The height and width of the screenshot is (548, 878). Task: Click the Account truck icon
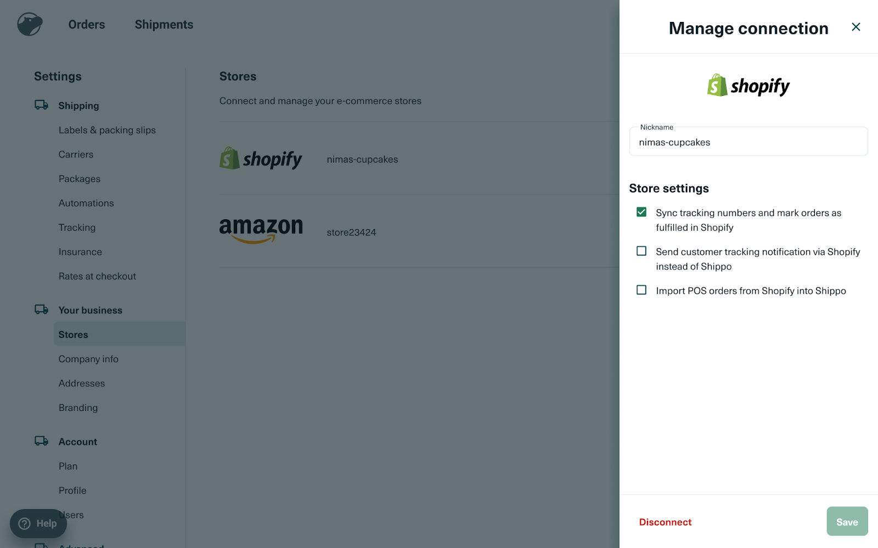tap(41, 441)
